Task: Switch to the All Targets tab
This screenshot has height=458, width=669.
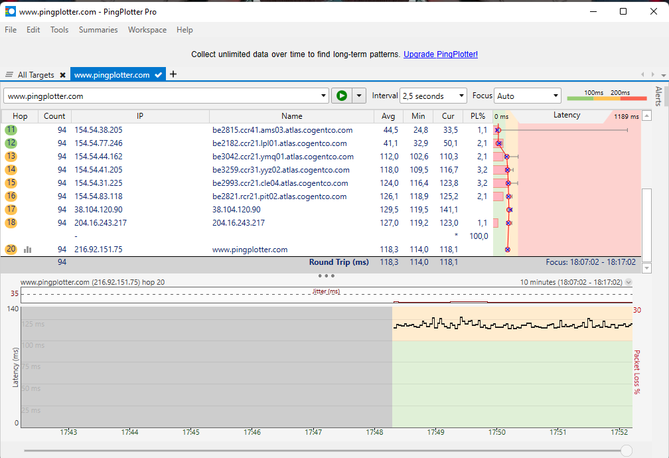Action: (x=35, y=75)
